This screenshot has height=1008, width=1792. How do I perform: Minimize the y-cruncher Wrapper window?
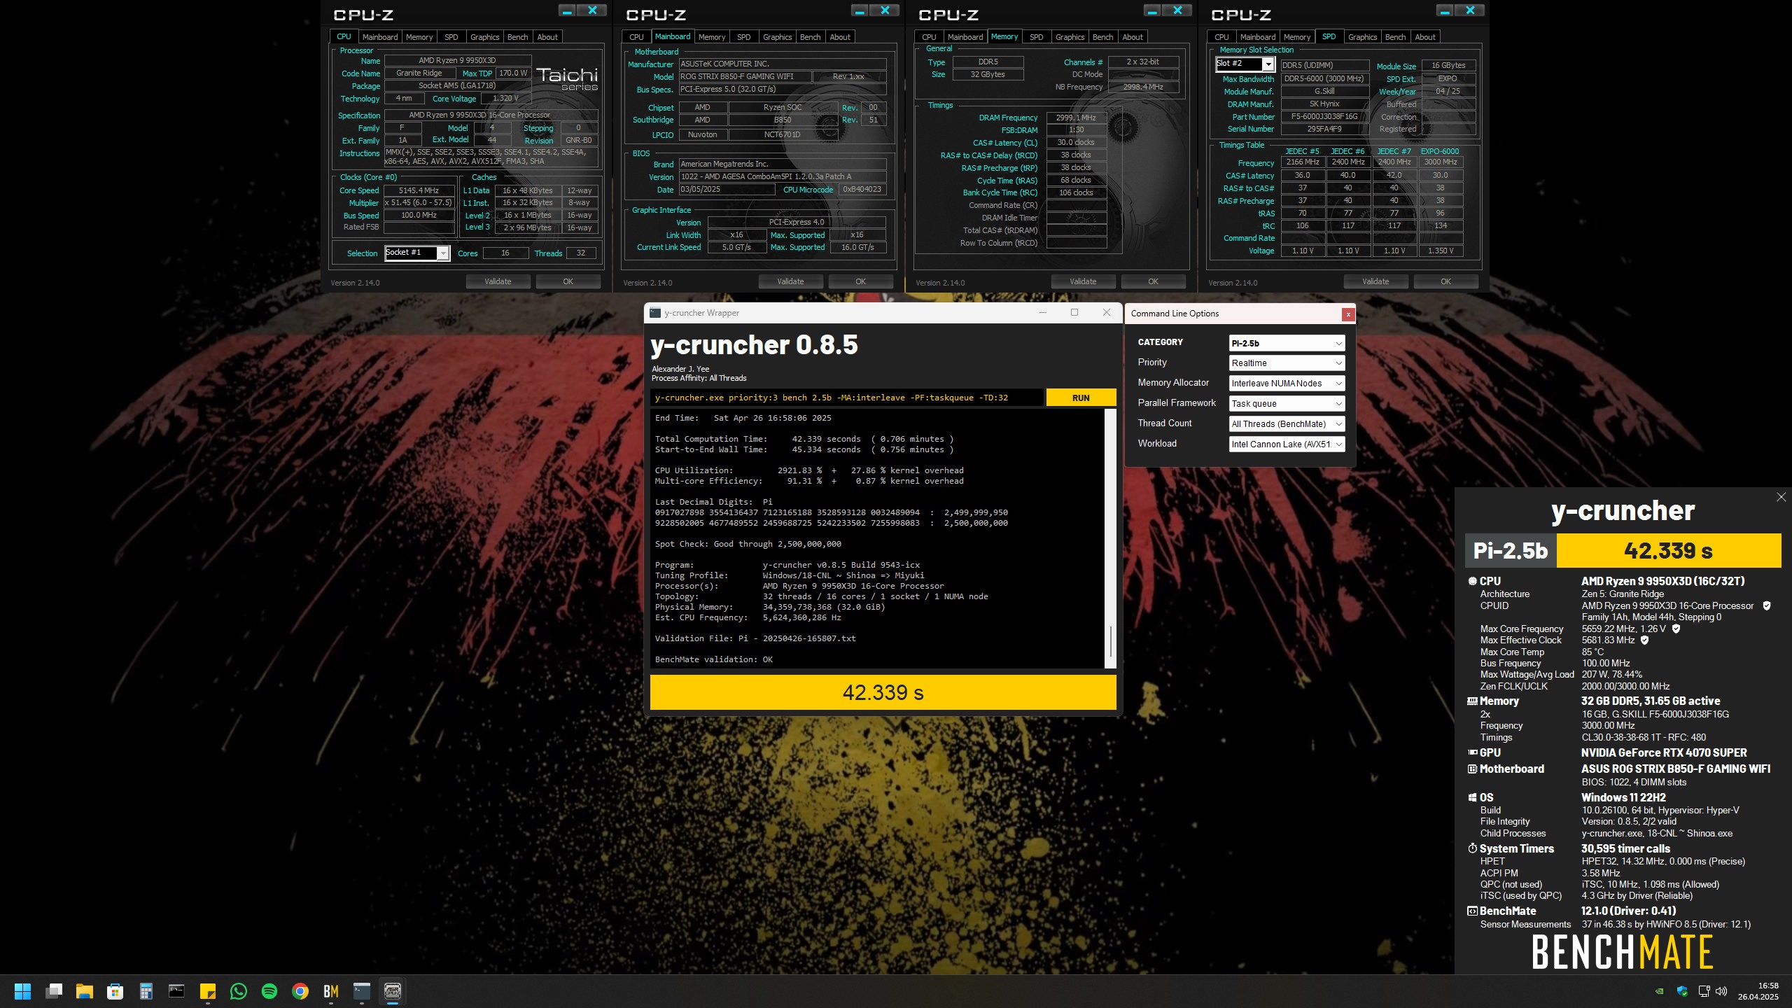[x=1043, y=313]
